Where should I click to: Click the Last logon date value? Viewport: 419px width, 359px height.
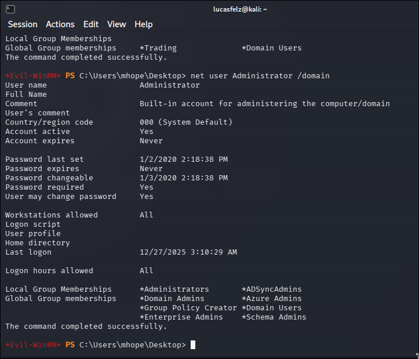tap(188, 252)
